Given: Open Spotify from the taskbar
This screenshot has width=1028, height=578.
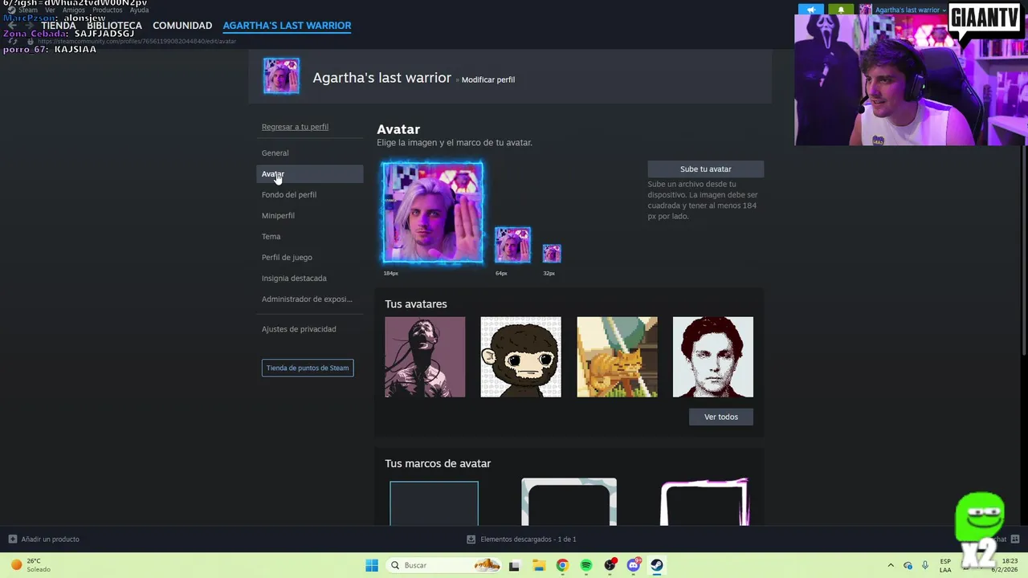Looking at the screenshot, I should [x=586, y=565].
